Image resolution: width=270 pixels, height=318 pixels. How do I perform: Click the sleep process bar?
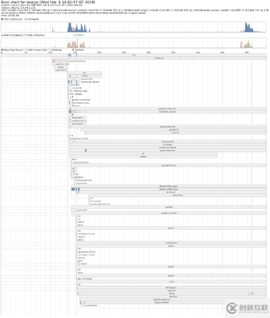tap(143, 157)
